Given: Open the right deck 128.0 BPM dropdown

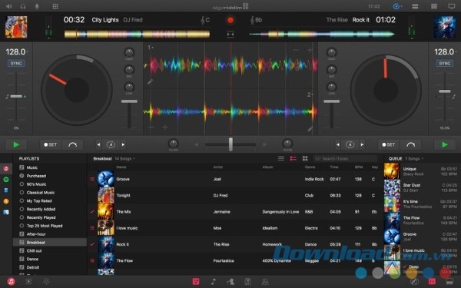Looking at the screenshot, I should pyautogui.click(x=445, y=52).
